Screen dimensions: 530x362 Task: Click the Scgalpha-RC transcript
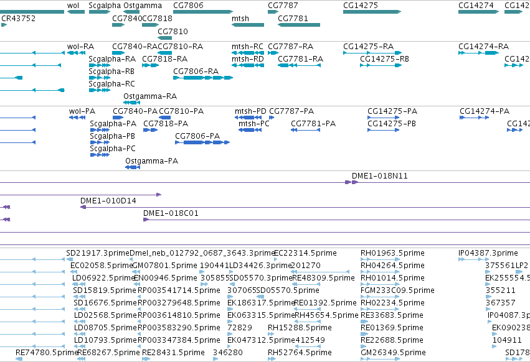coord(100,90)
